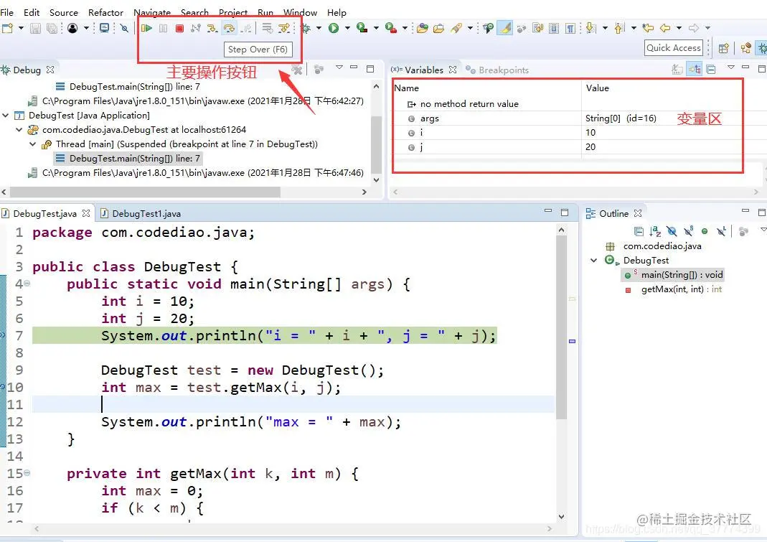Image resolution: width=767 pixels, height=542 pixels.
Task: Open the Source menu
Action: click(64, 12)
